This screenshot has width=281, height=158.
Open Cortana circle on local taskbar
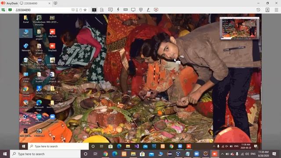pos(86,154)
